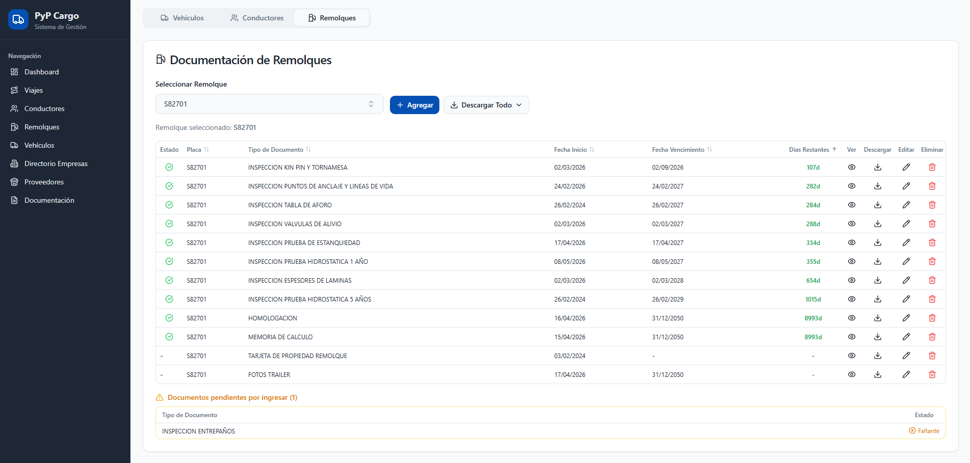Sort table by Tipo de Documento
970x463 pixels.
(279, 150)
